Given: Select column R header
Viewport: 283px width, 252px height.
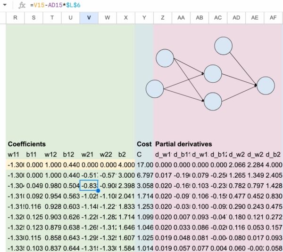Looking at the screenshot, I should tap(15, 17).
